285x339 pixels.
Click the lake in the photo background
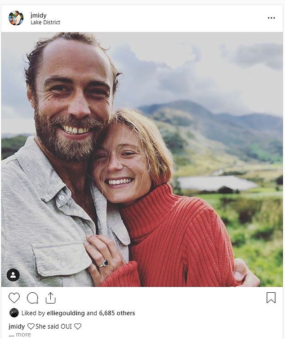[x=216, y=183]
